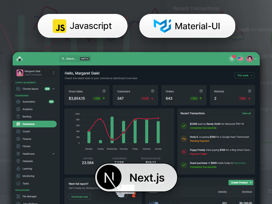Screen dimensions: 272x204
Task: Open the dropdown arrow next to header avatar
Action: [256, 59]
